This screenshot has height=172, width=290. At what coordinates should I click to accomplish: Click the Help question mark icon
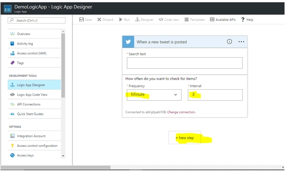point(243,20)
